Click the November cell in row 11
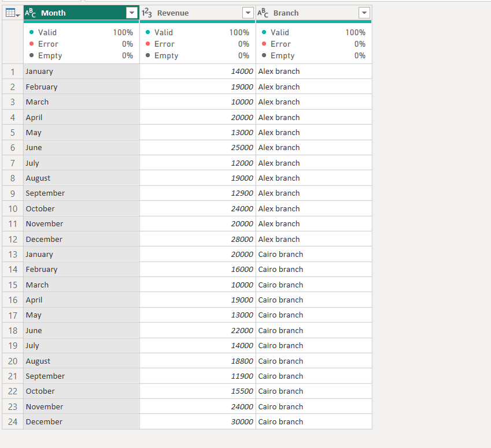Viewport: 491px width, 448px height. (82, 224)
